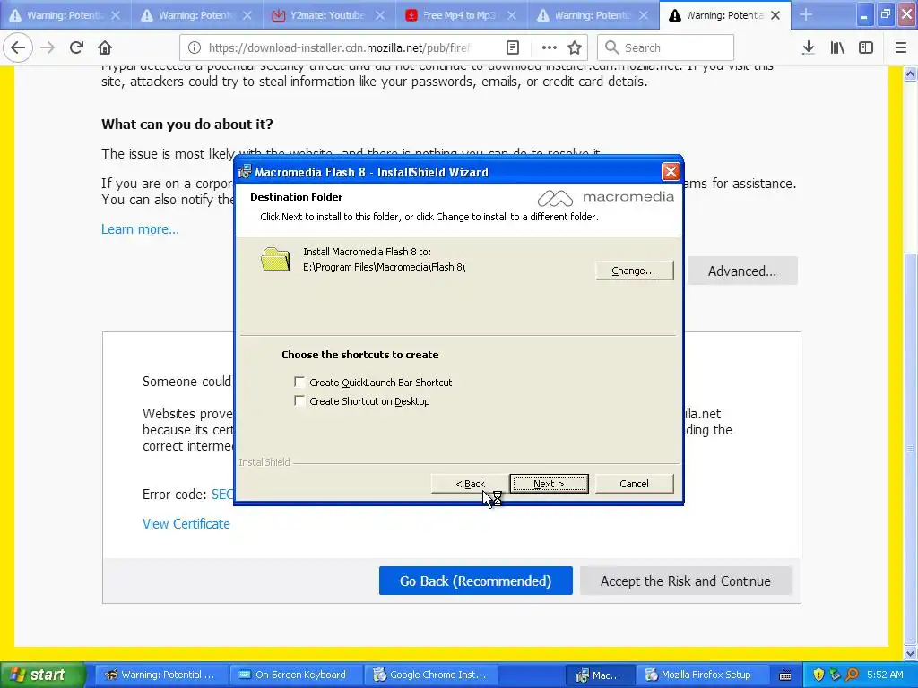Open Firefox hamburger menu
Screen dimensions: 918x688
901,48
